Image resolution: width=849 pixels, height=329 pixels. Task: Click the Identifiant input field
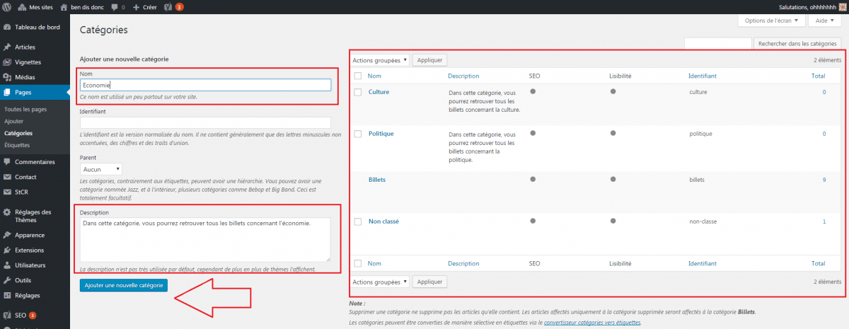206,123
